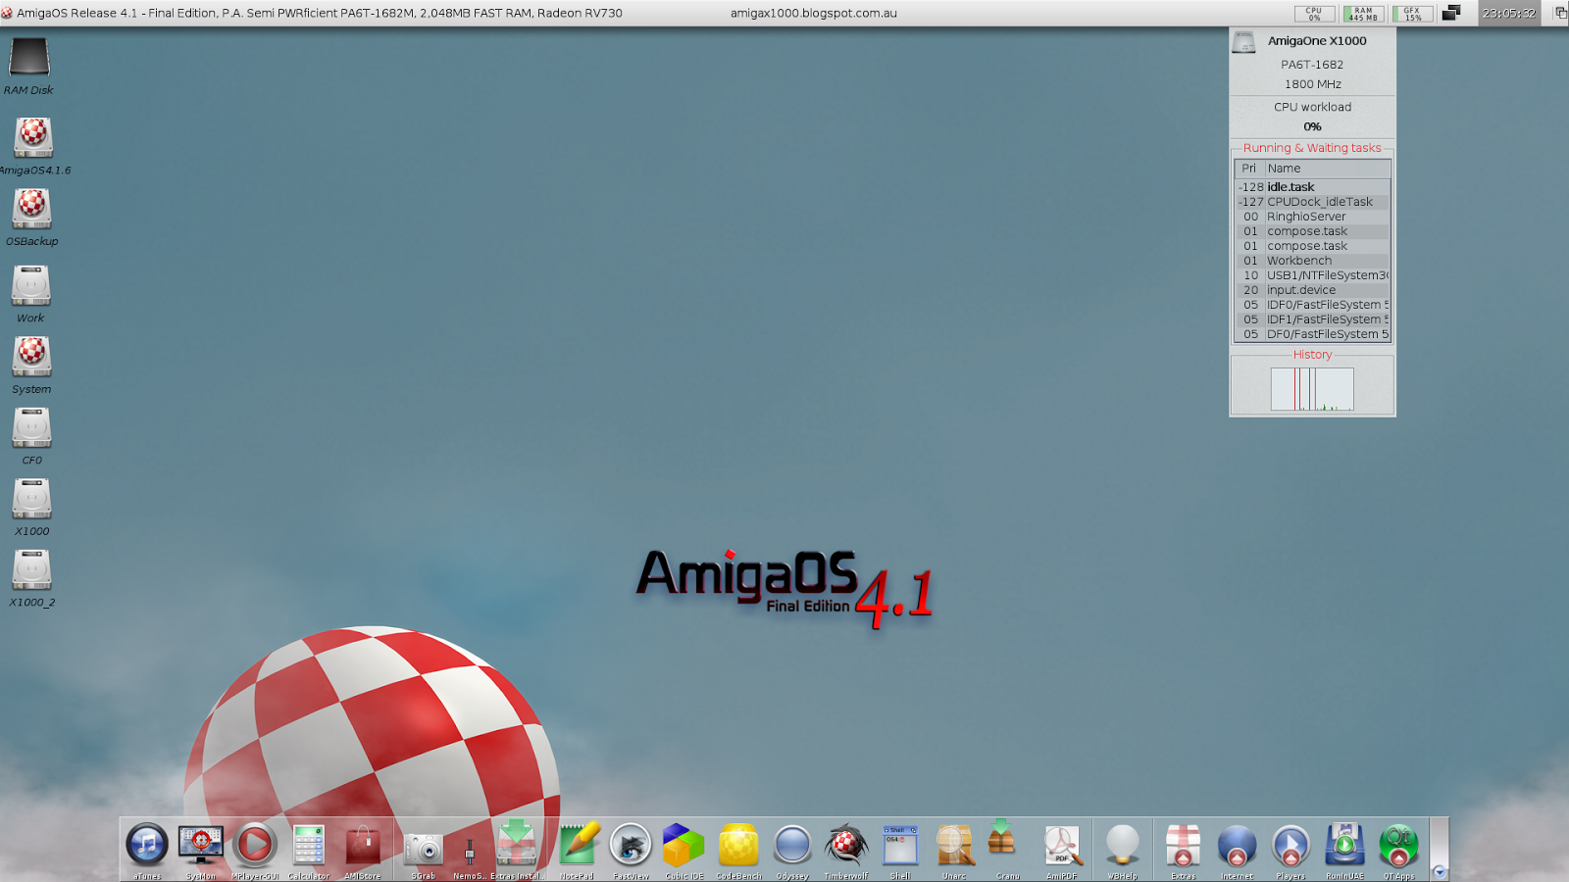Launch SysMon from the dock
This screenshot has height=882, width=1569.
pyautogui.click(x=201, y=845)
